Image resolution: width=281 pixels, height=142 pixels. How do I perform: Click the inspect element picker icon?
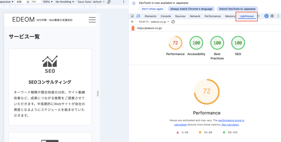[x=132, y=16]
